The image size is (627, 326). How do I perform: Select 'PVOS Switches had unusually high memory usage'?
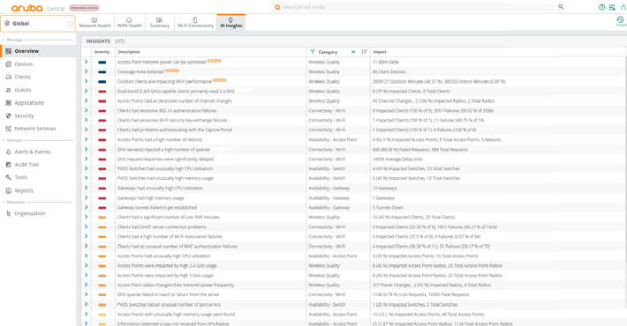(165, 178)
